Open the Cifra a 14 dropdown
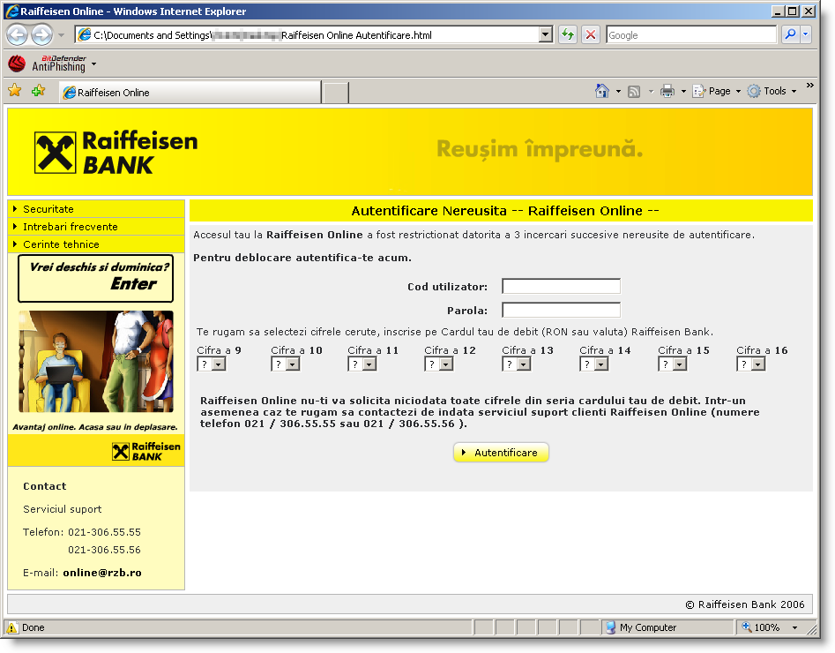835x653 pixels. (594, 364)
